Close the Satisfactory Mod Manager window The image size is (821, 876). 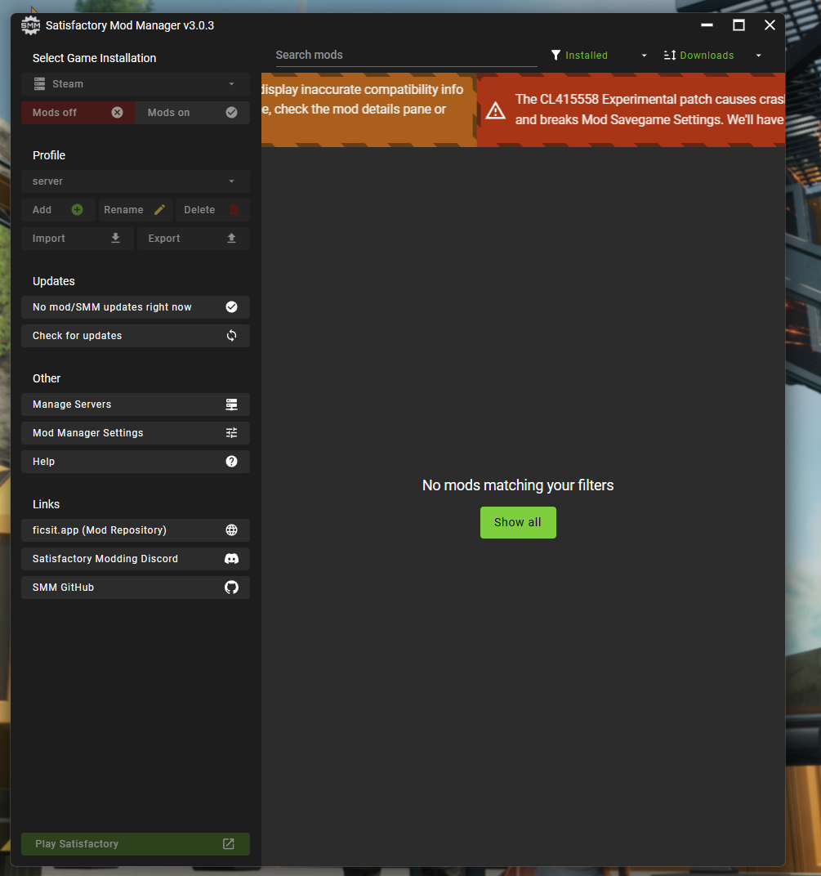(770, 25)
